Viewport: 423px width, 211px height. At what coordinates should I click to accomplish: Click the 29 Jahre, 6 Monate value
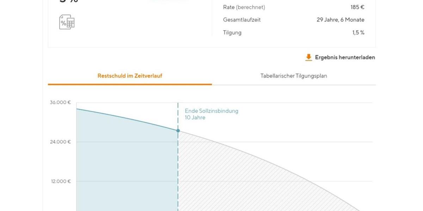click(340, 20)
